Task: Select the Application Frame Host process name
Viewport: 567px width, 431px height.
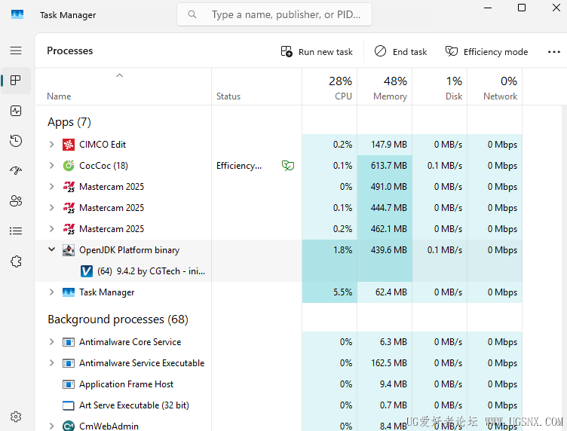Action: [x=126, y=384]
